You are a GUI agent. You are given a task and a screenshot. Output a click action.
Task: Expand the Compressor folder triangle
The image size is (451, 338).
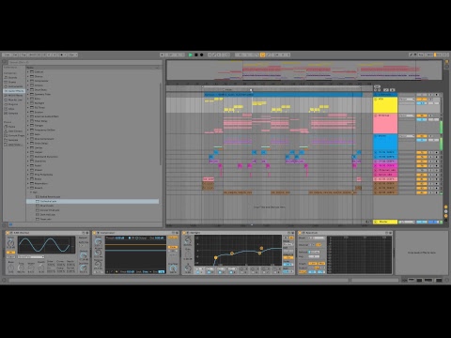(x=28, y=81)
